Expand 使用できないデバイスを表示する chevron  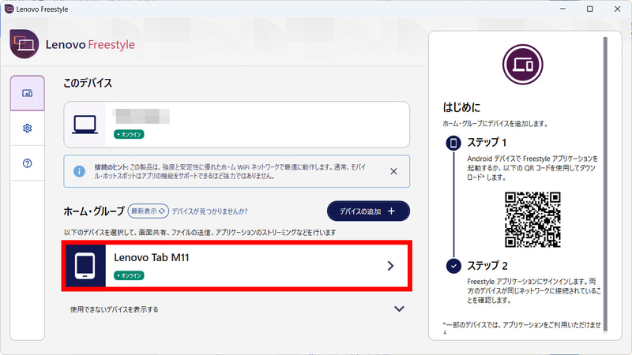(399, 308)
